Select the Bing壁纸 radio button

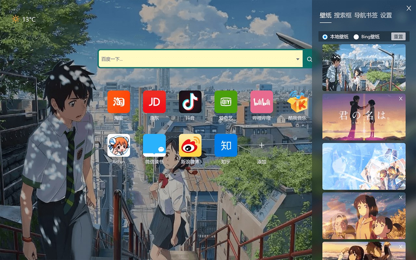[x=356, y=37]
